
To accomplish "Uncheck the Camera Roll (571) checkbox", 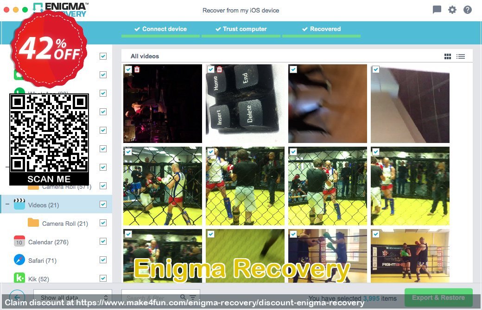I will tap(103, 186).
